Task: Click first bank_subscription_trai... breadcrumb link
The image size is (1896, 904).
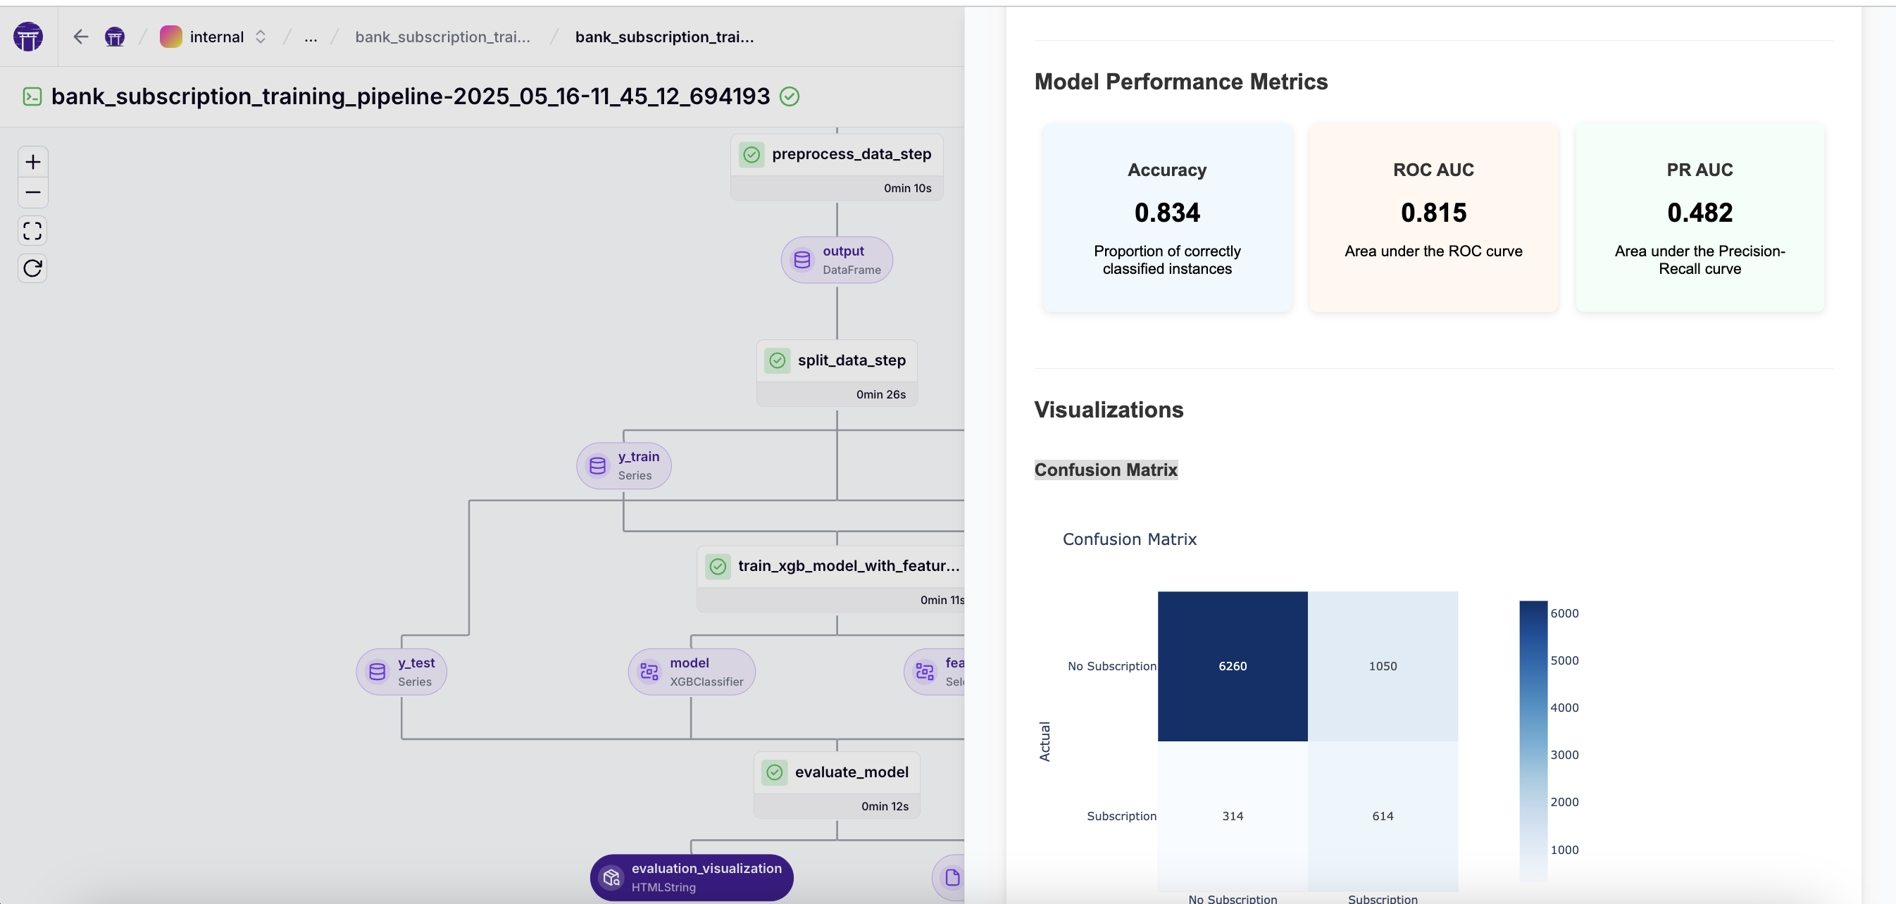Action: point(442,37)
